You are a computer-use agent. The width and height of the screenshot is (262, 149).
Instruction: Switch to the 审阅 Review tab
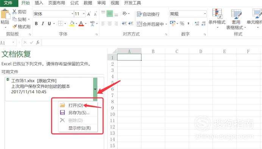pos(101,3)
